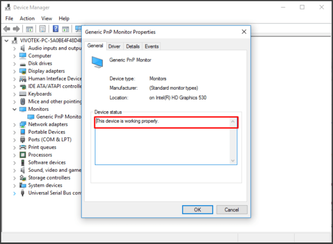Click the Keyboards device category icon
333x244 pixels.
23,94
